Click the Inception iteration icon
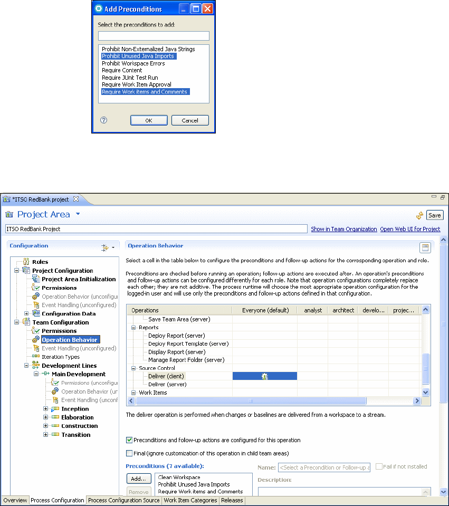 pos(55,409)
